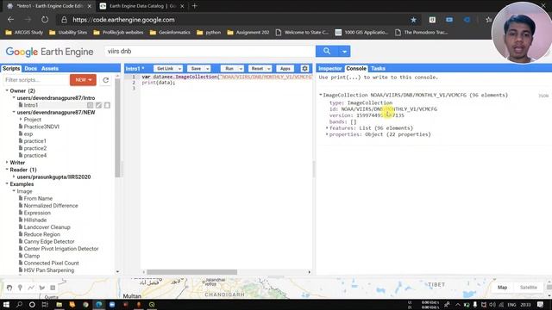552x310 pixels.
Task: Click the revision history icon beside Intro1
Action: tap(90, 105)
